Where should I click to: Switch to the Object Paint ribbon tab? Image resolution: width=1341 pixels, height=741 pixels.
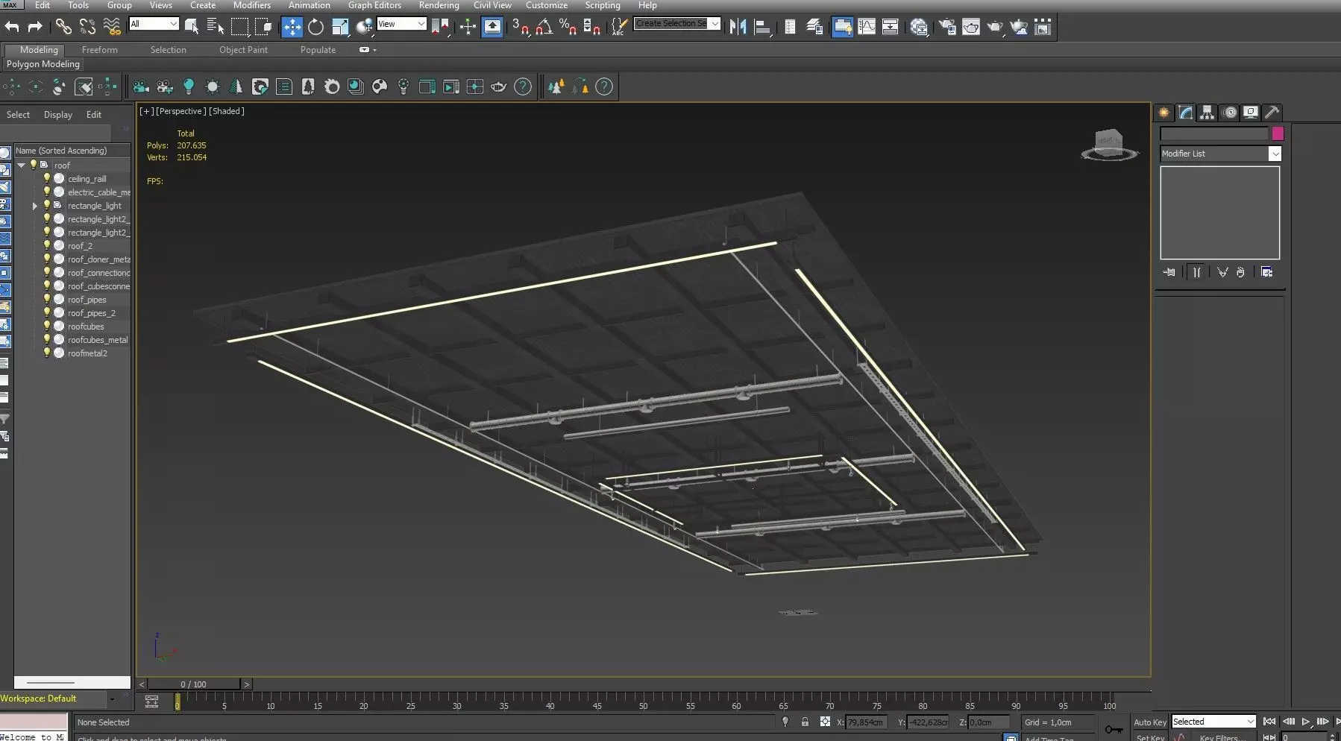click(243, 50)
